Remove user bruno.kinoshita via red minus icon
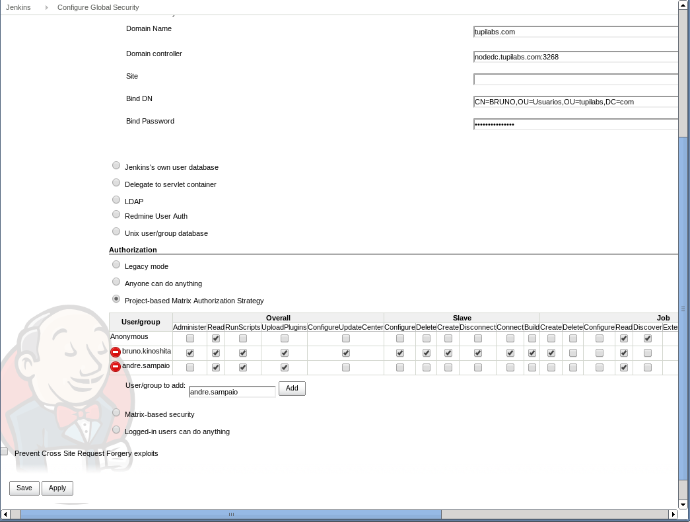Image resolution: width=690 pixels, height=522 pixels. pyautogui.click(x=116, y=352)
